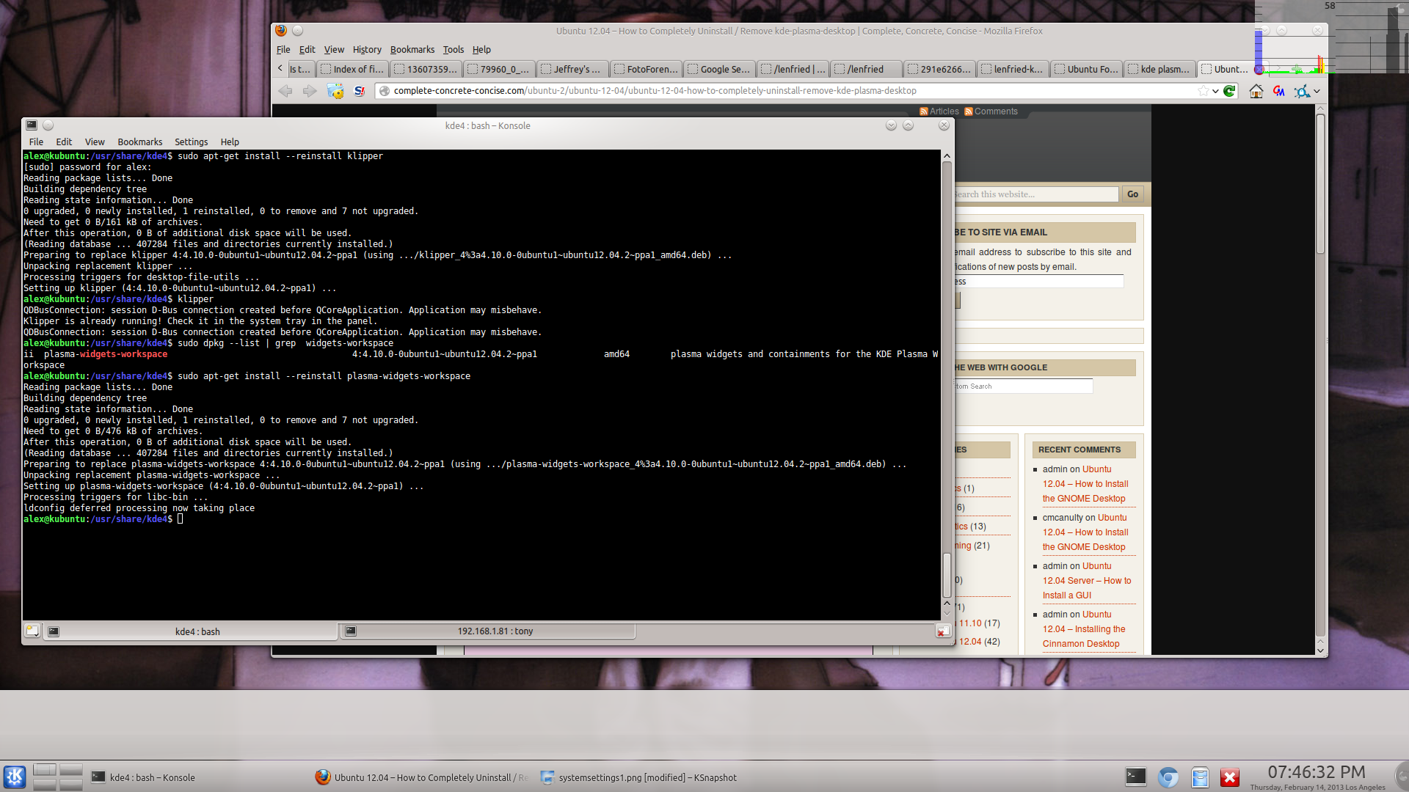Click the Gmail manager toolbar icon in Firefox
Image resolution: width=1409 pixels, height=792 pixels.
tap(1279, 91)
